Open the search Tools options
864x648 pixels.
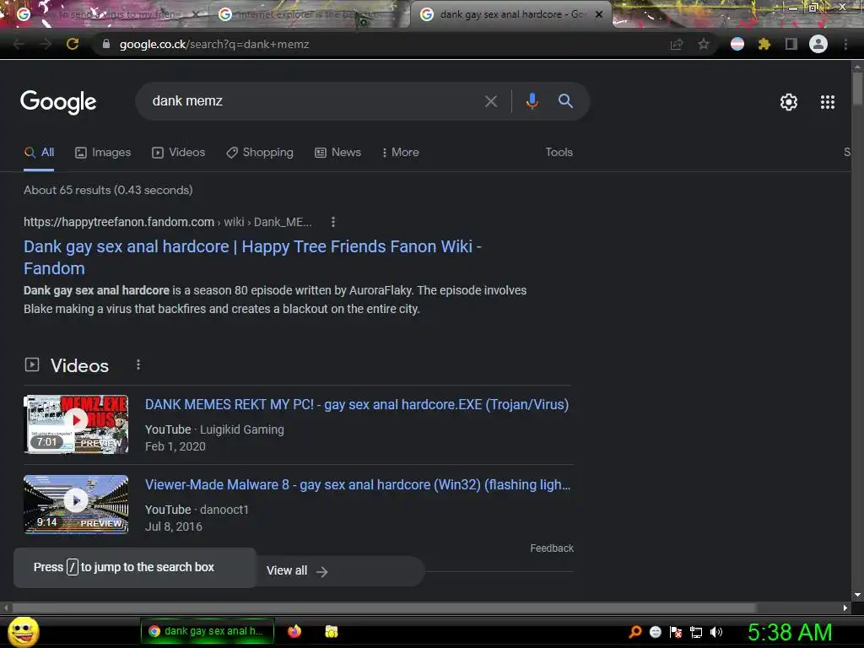click(559, 153)
